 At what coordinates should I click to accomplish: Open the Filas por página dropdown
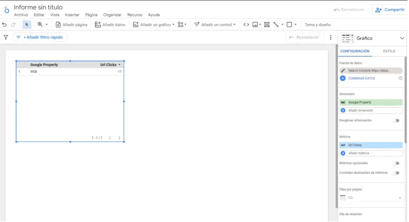point(371,198)
